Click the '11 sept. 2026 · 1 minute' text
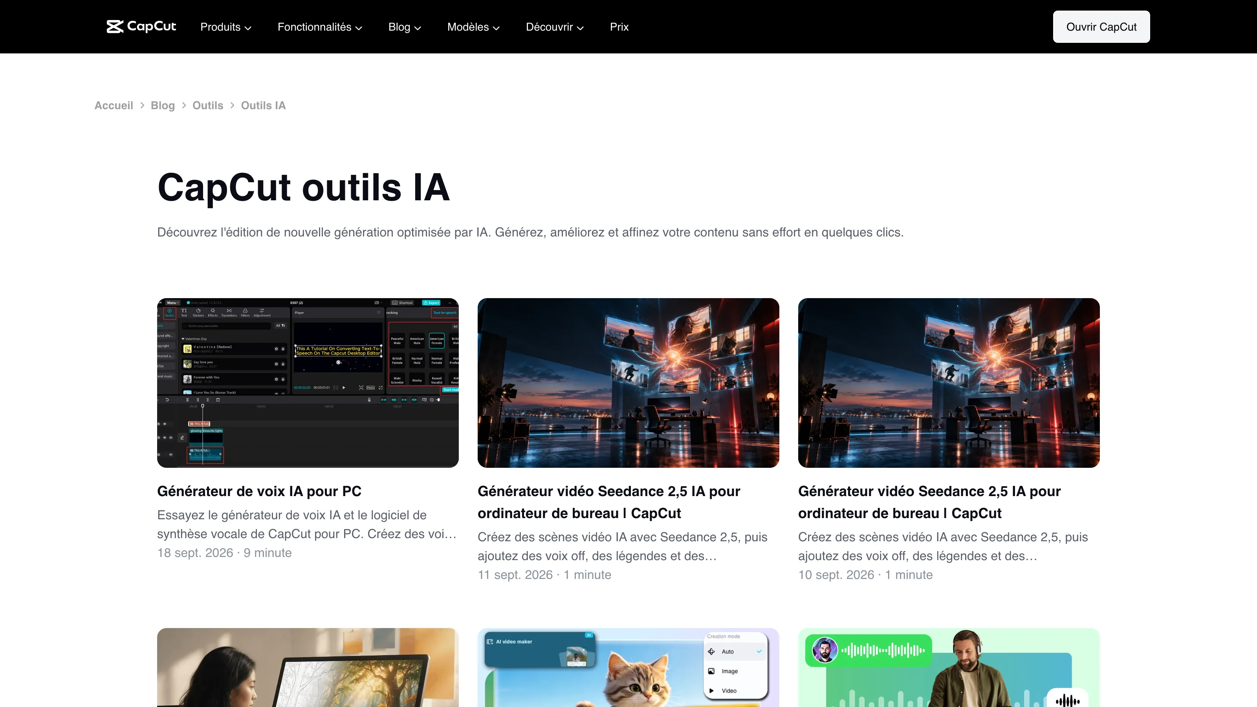The height and width of the screenshot is (707, 1257). point(544,575)
